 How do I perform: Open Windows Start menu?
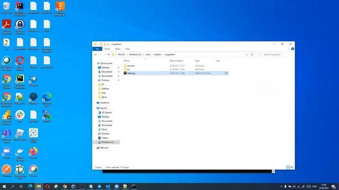pyautogui.click(x=4, y=186)
